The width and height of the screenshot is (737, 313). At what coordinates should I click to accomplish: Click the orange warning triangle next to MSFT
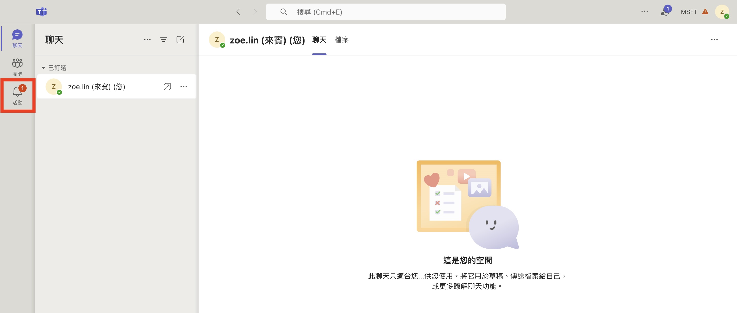pos(705,12)
